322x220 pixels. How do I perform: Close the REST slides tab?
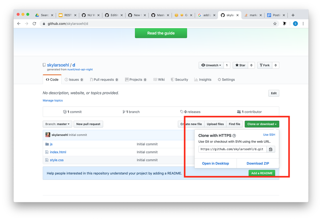[75, 15]
